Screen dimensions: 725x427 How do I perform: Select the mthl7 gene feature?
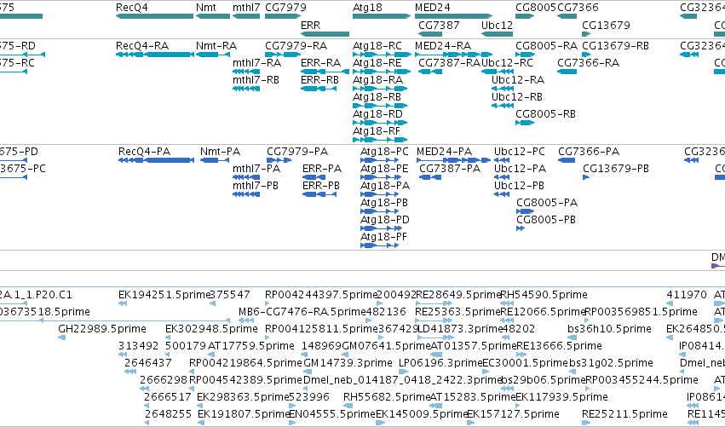[x=246, y=16]
